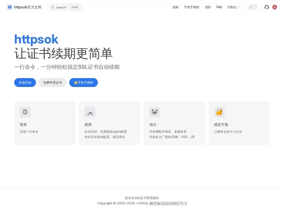The image size is (284, 213).
Task: Click 已服务众多中小企业 text
Action: (x=228, y=132)
